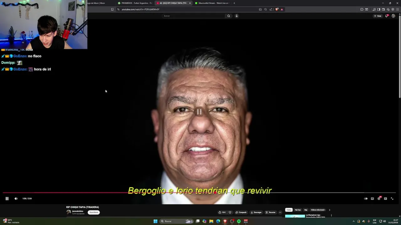
Task: Open browser extensions puzzle icon
Action: 362,9
